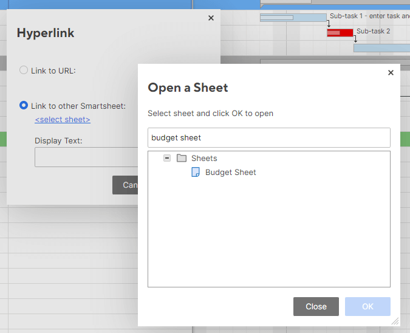Confirm with the OK button
Screen dimensions: 410x333
coord(367,306)
